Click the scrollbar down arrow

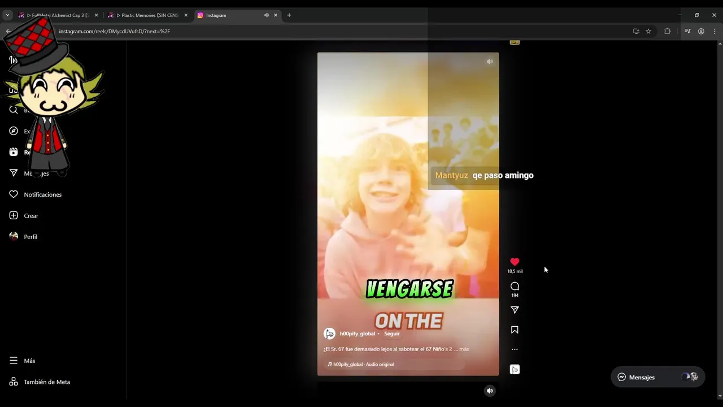[x=719, y=396]
